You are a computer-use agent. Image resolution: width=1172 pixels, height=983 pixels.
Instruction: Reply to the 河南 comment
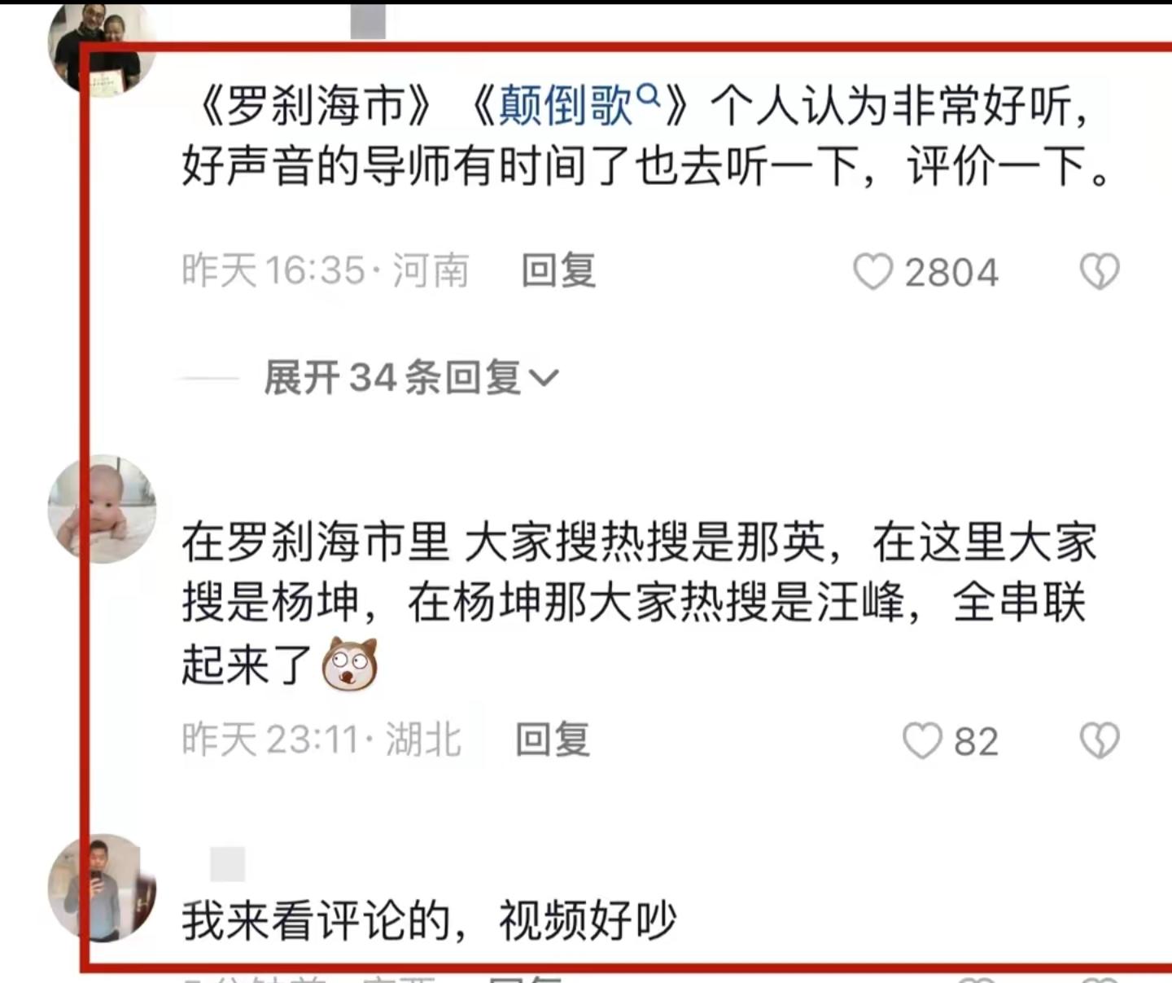pyautogui.click(x=559, y=270)
